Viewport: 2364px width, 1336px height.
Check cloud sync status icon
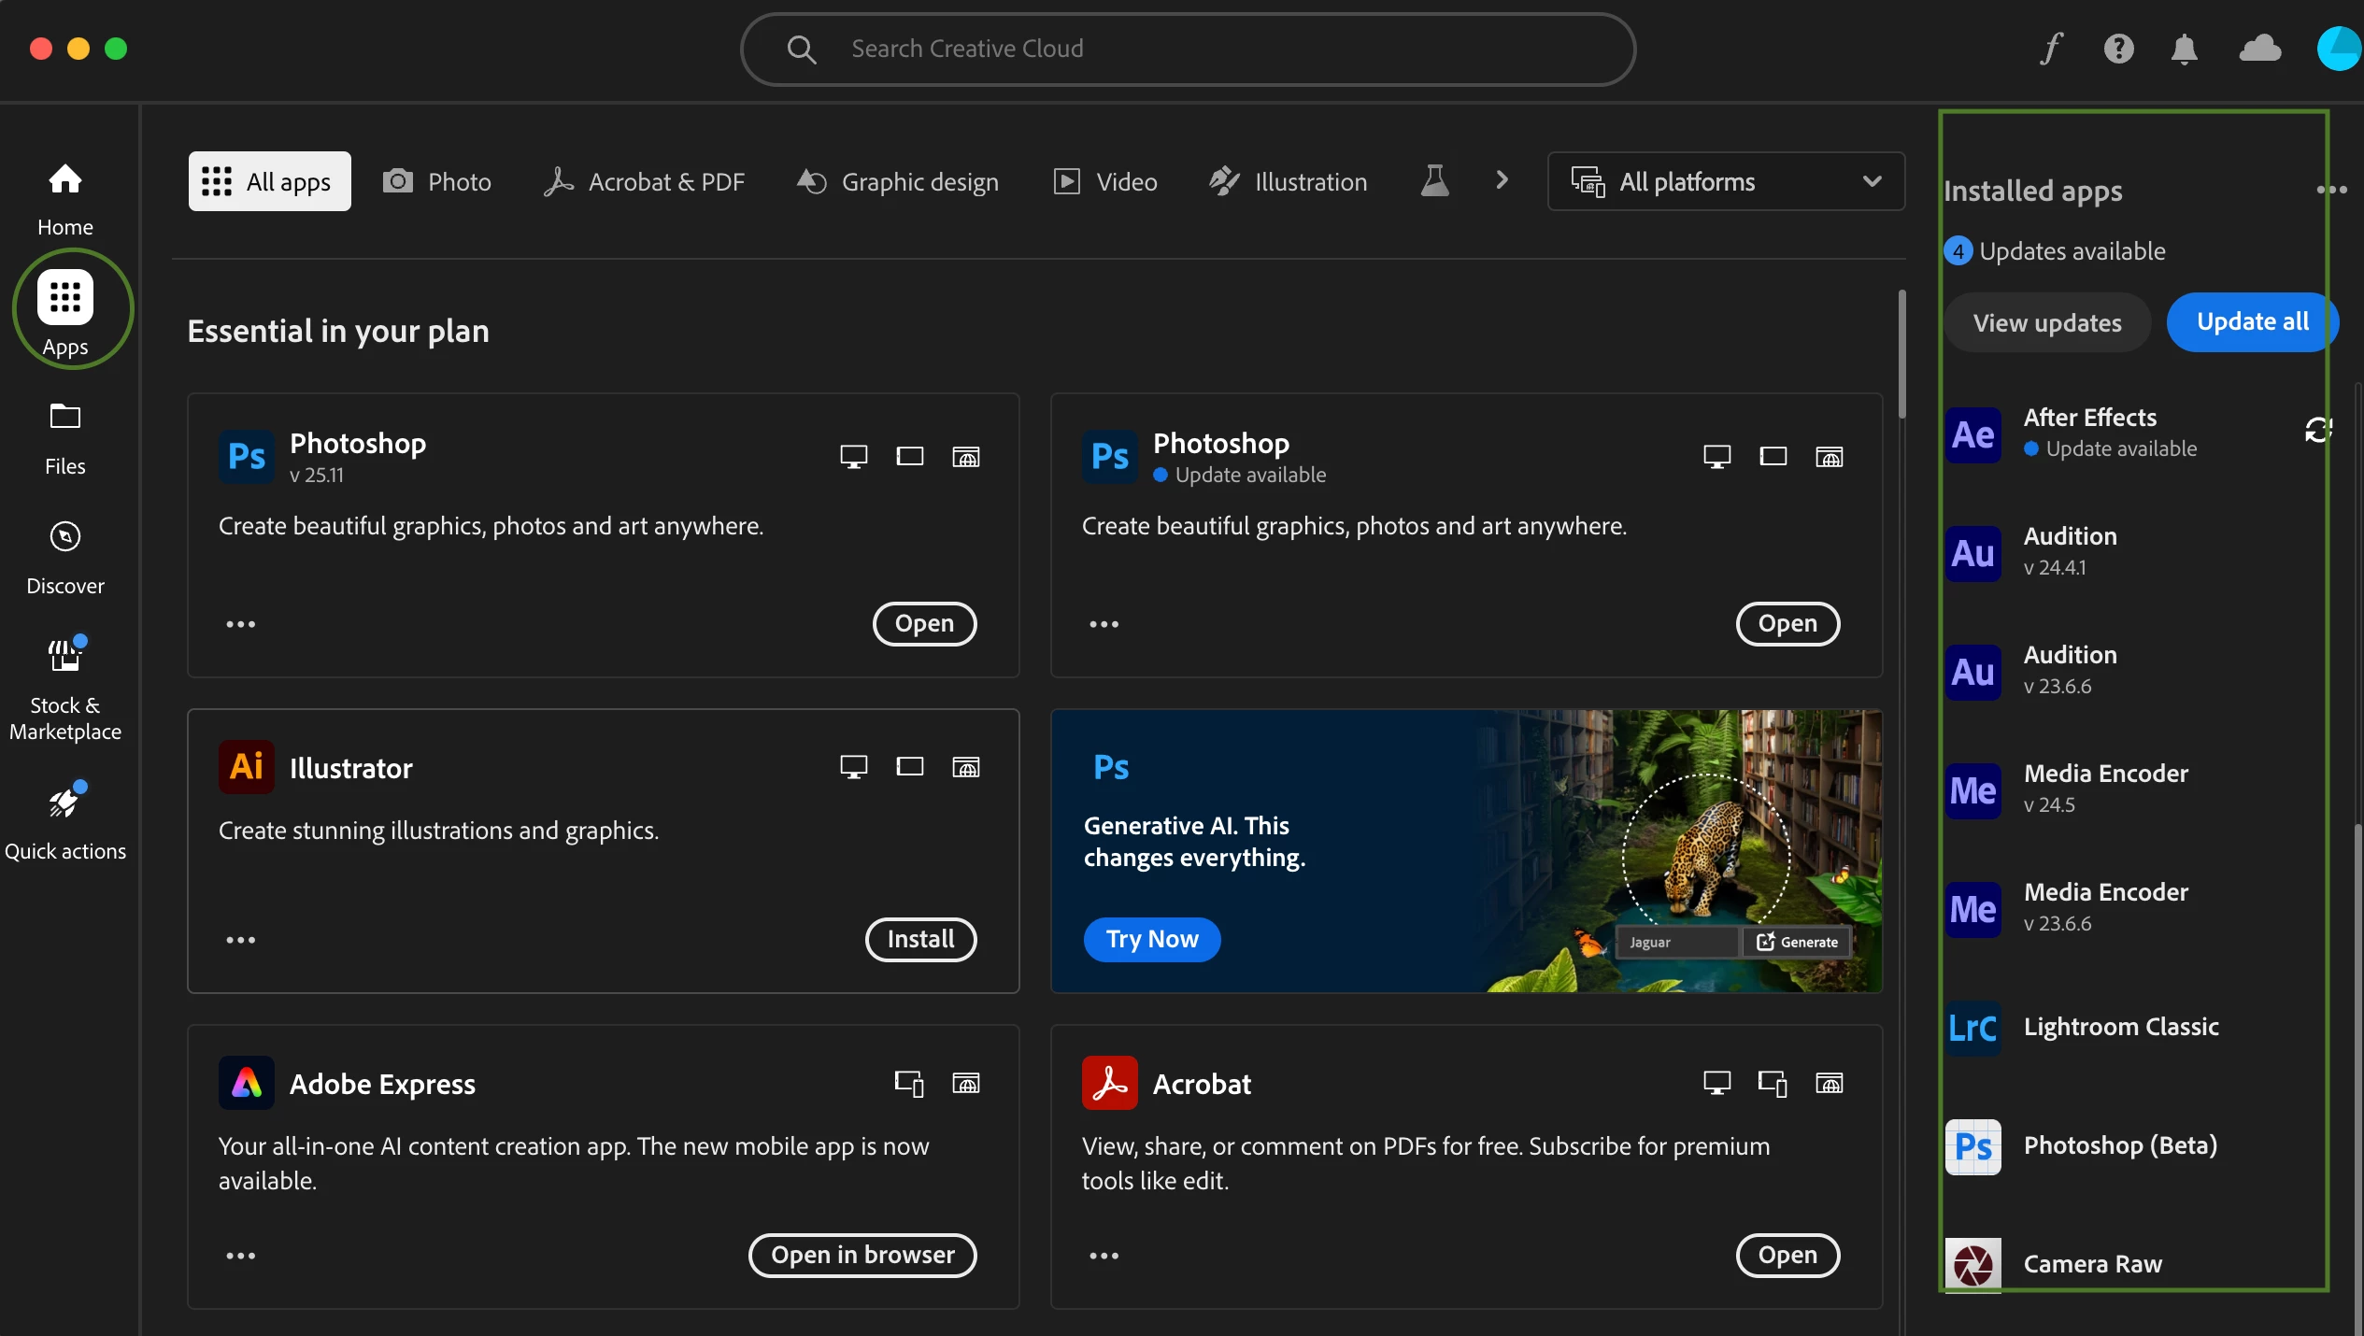tap(2259, 49)
